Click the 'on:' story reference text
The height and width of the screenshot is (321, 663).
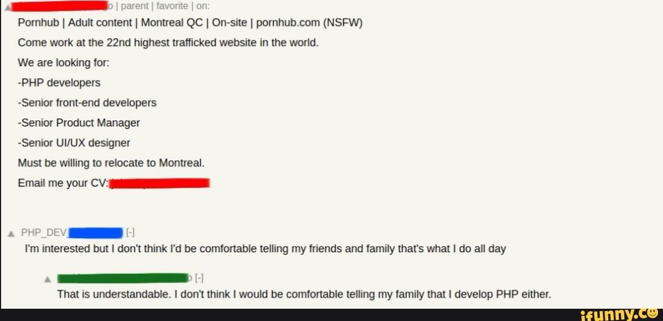[x=203, y=6]
